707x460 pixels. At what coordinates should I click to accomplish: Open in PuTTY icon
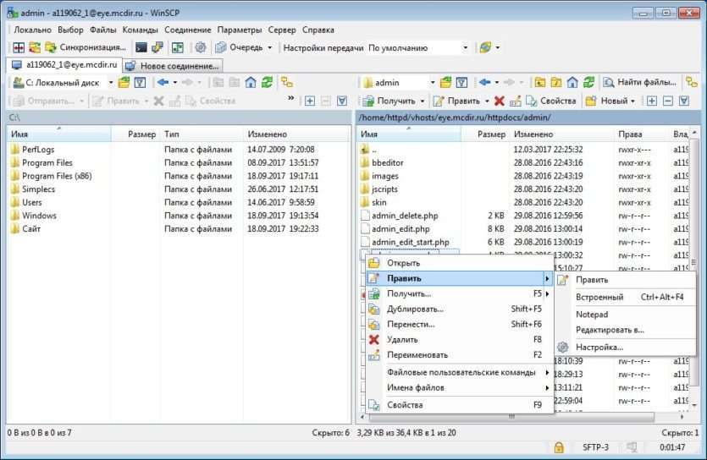[x=157, y=47]
